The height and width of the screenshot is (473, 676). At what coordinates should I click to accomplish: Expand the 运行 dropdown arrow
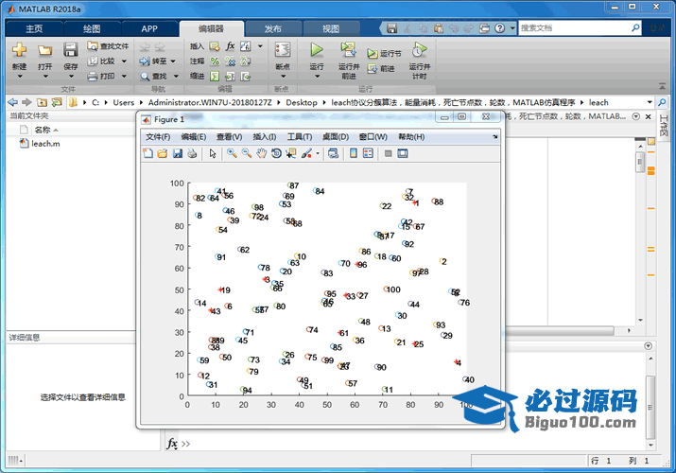[317, 77]
